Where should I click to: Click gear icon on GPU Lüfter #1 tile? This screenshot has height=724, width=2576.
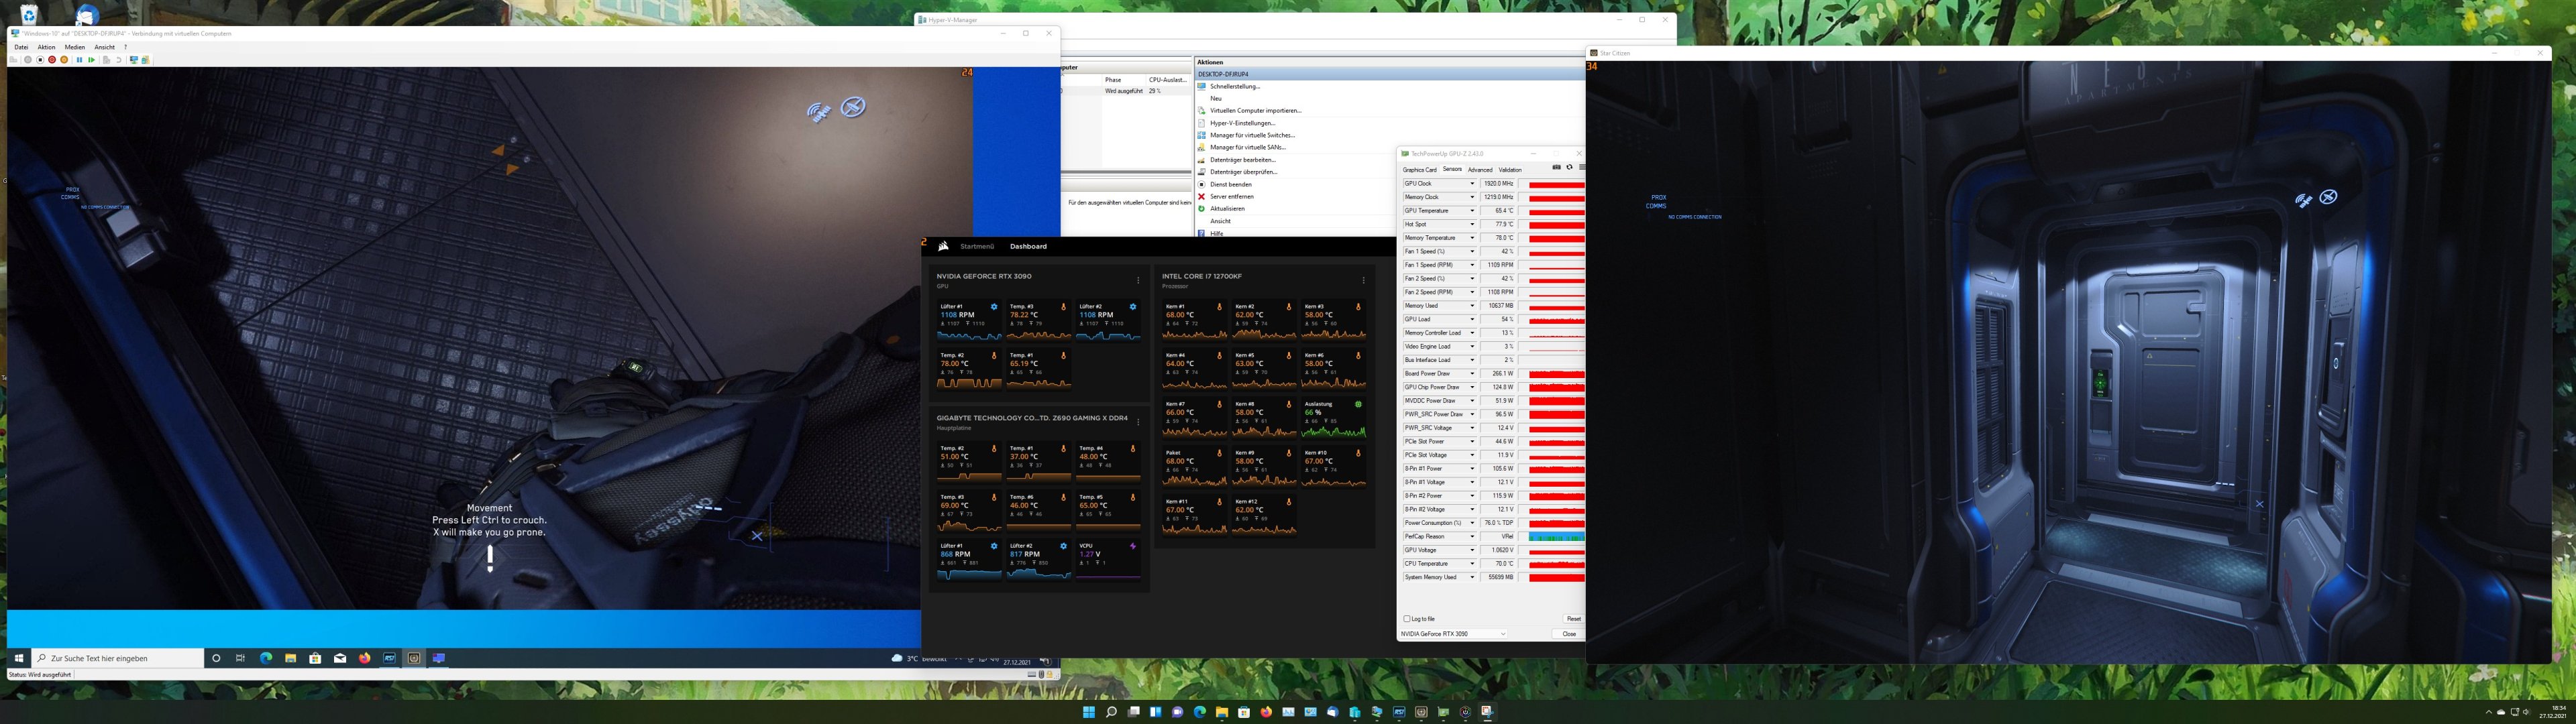tap(994, 307)
